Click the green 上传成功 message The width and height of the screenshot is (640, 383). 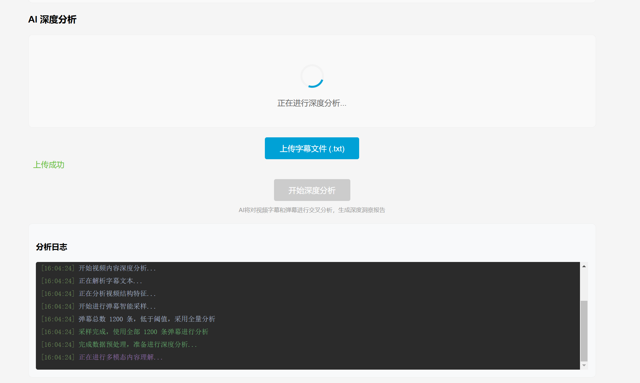pos(49,165)
